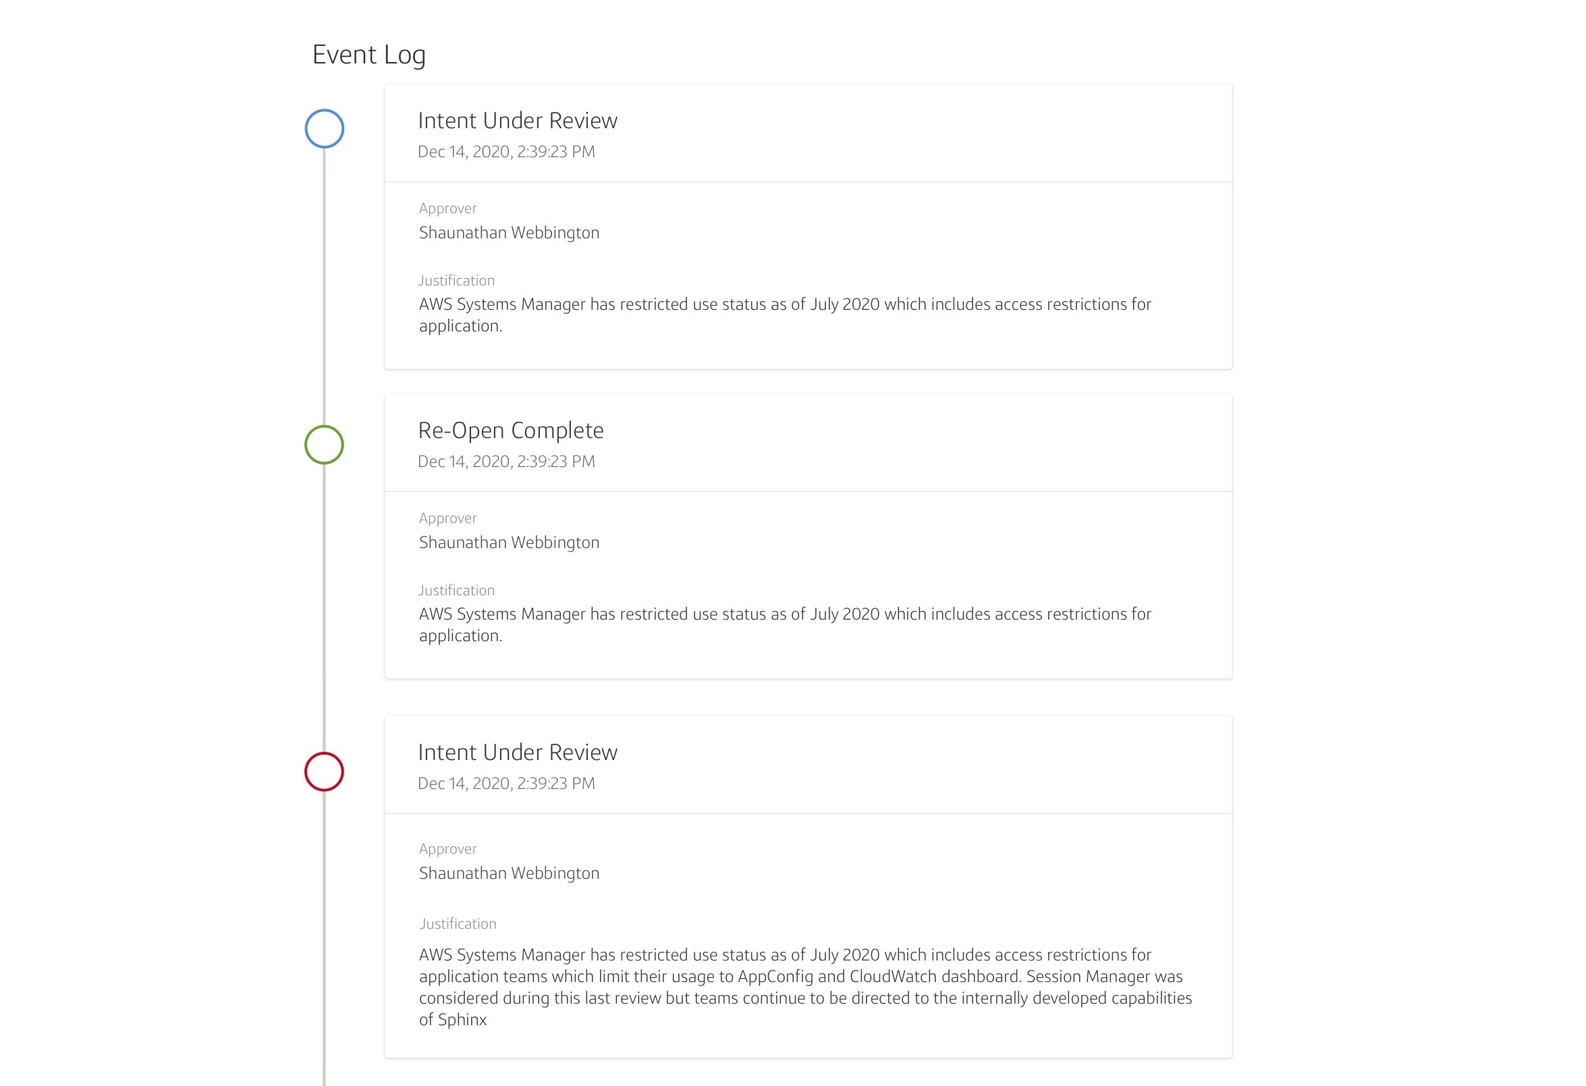This screenshot has height=1086, width=1586.
Task: Click the first card's Justification label
Action: (x=456, y=281)
